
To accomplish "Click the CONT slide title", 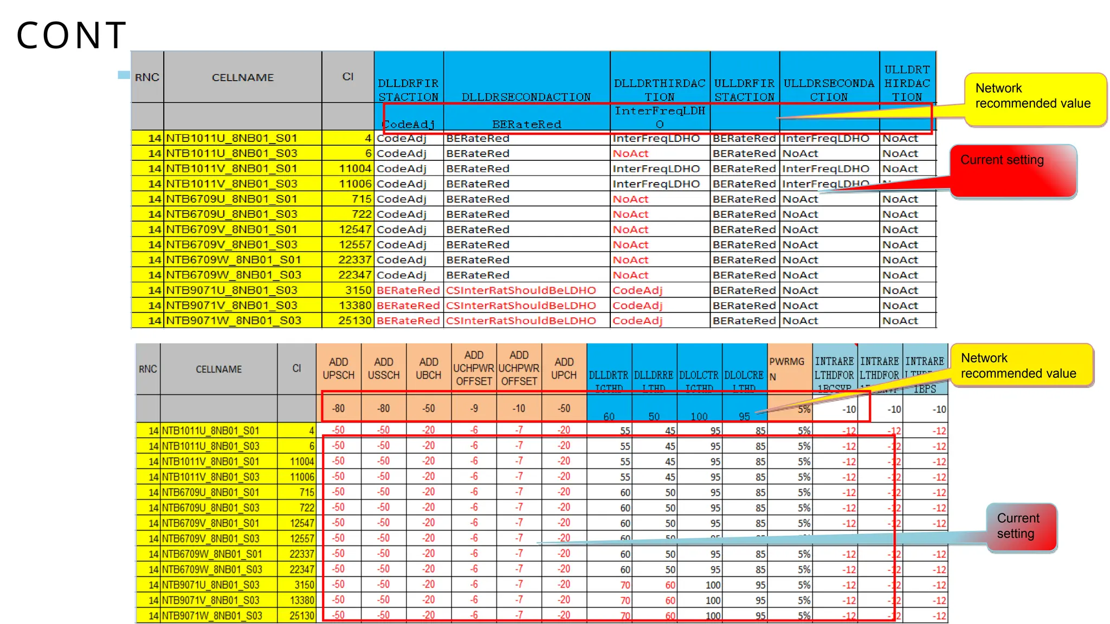I will click(x=71, y=35).
